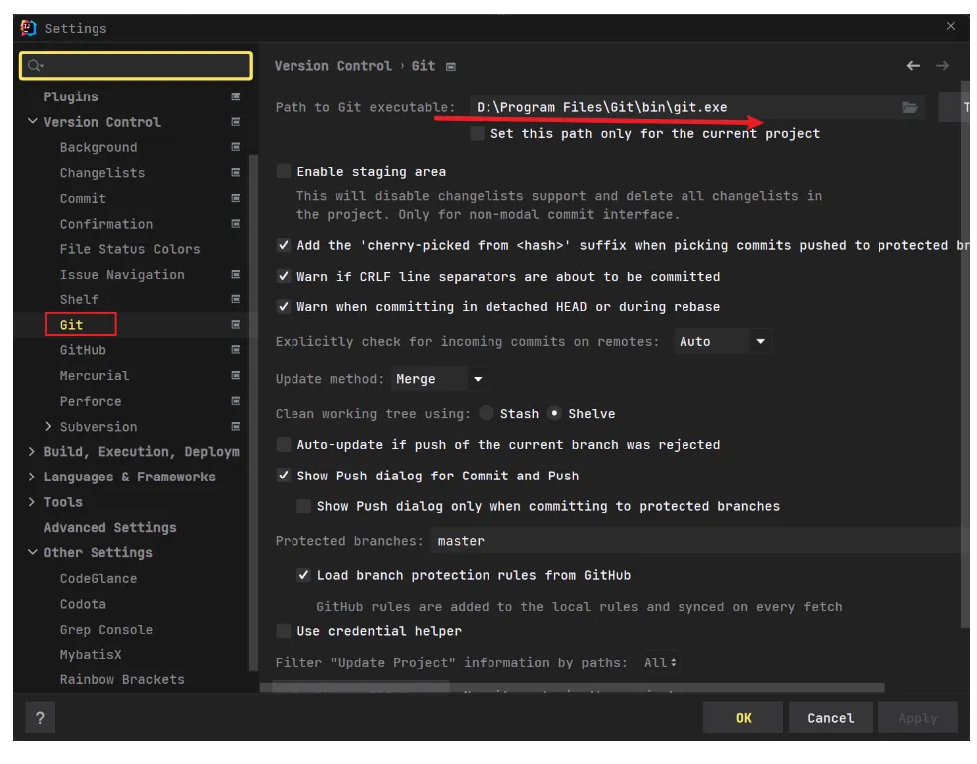The image size is (977, 764).
Task: Click the search magnifier icon
Action: (35, 65)
